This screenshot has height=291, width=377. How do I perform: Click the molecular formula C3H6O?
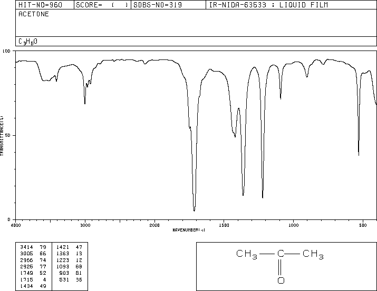click(28, 42)
